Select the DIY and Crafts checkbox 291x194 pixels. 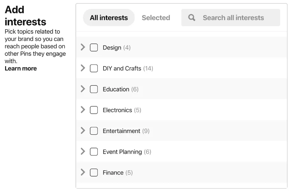click(94, 68)
